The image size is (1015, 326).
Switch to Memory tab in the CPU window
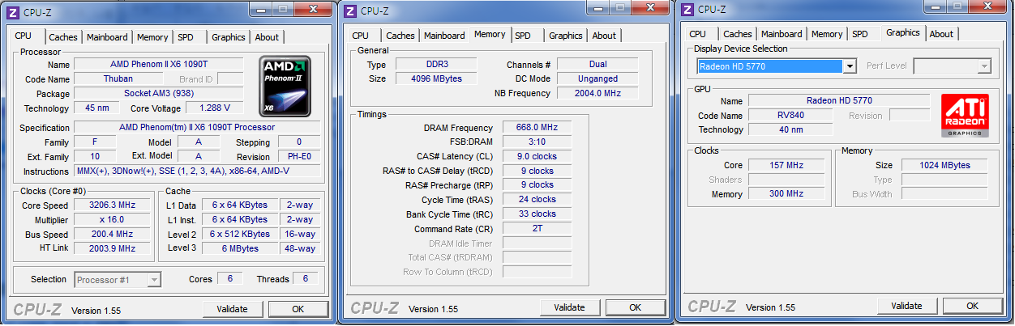pyautogui.click(x=152, y=37)
